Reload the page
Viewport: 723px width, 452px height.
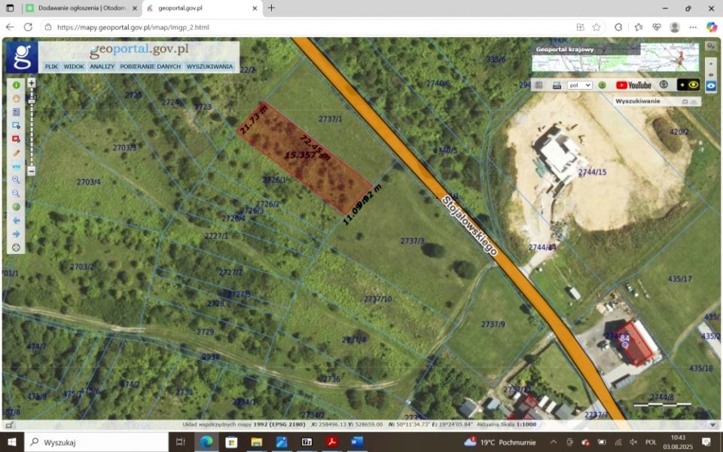28,27
